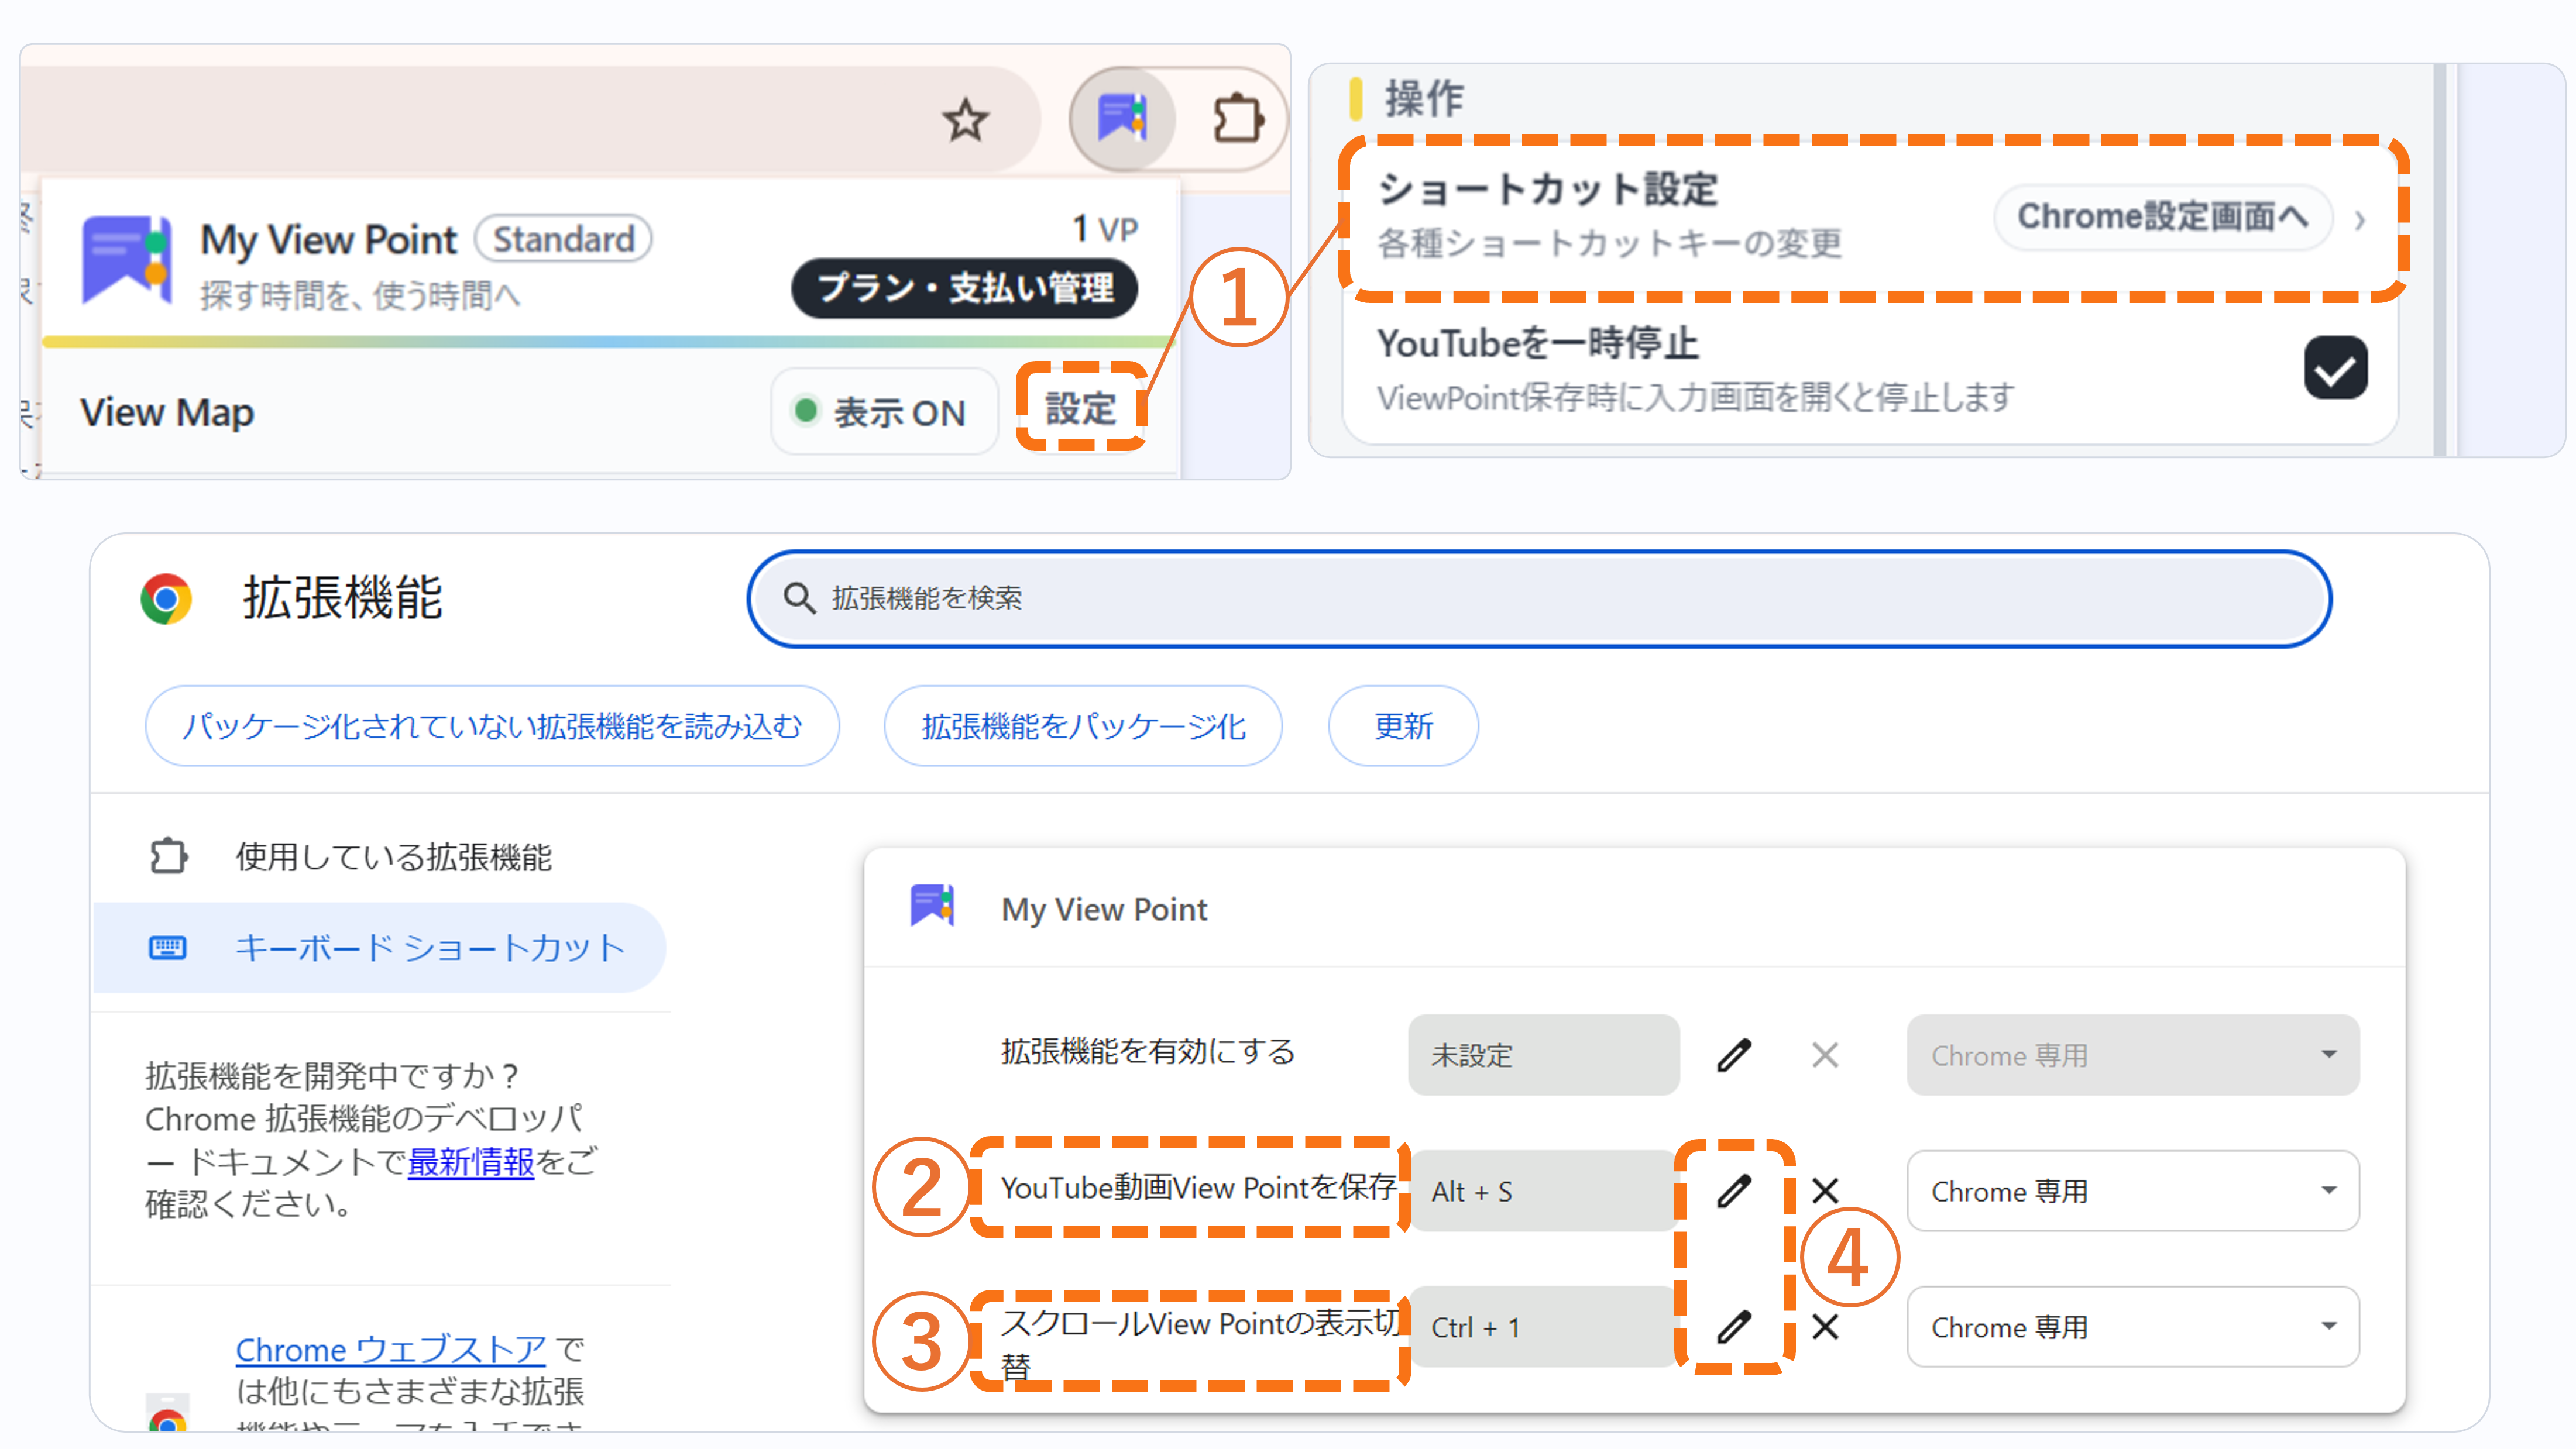Open the 設定 button in popup
Image resolution: width=2576 pixels, height=1449 pixels.
coord(1080,408)
